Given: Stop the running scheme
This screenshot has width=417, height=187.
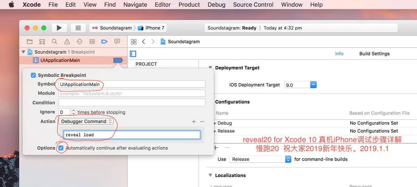Looking at the screenshot, I should pyautogui.click(x=78, y=28).
